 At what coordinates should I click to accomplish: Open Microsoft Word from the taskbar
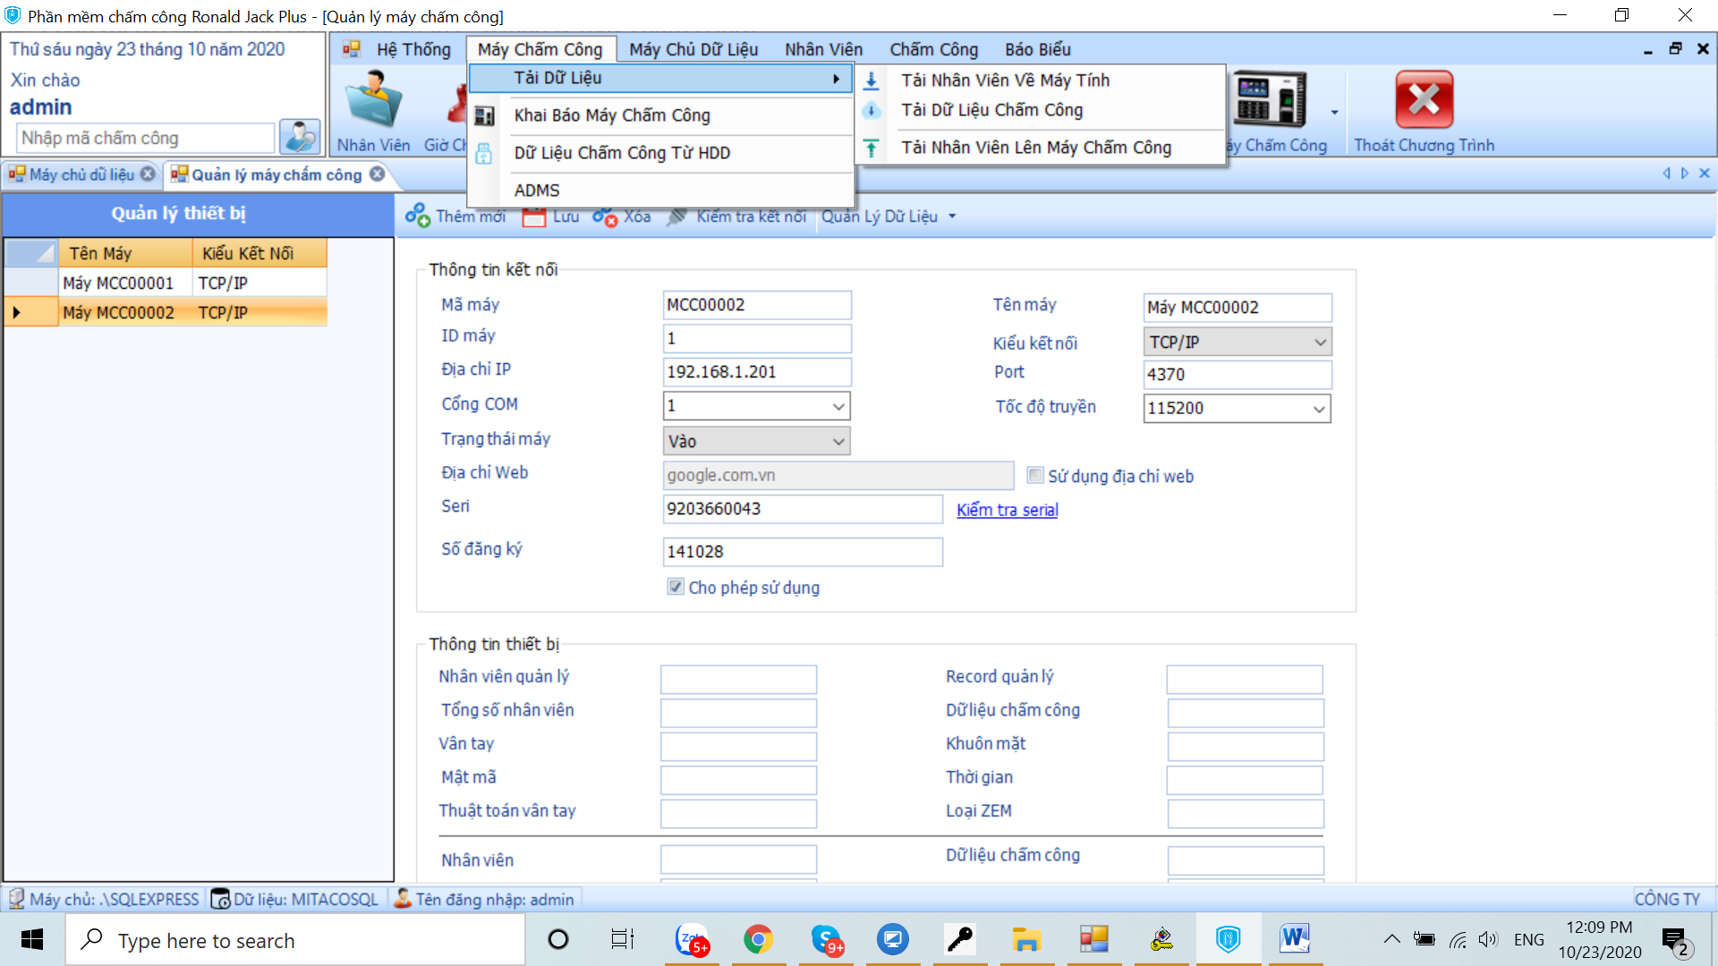tap(1294, 939)
